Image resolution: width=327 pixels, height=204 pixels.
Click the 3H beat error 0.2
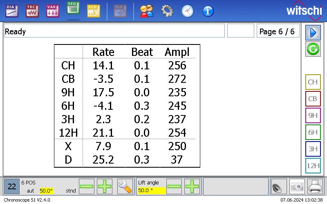(x=142, y=119)
